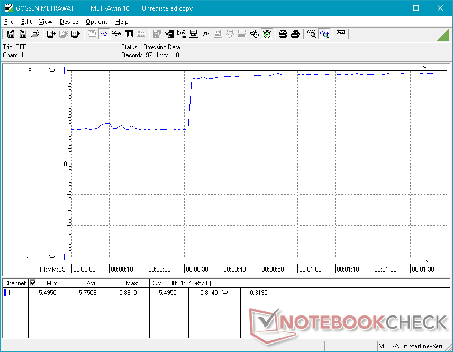Click the 'Chan: 1' label
This screenshot has width=453, height=352.
tap(13, 55)
